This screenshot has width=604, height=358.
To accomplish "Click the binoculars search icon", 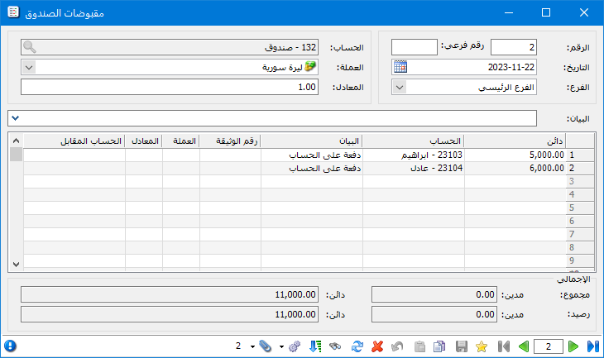I will coord(335,346).
